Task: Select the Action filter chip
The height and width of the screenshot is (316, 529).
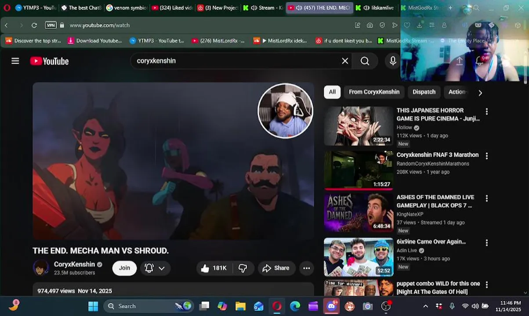Action: click(x=457, y=92)
